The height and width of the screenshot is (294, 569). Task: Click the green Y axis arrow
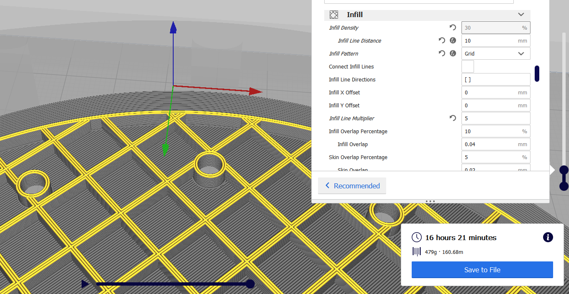(166, 150)
